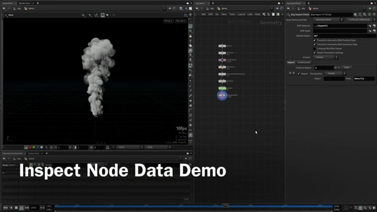Click the current frame number field in playbar
The height and width of the screenshot is (212, 377).
point(34,208)
